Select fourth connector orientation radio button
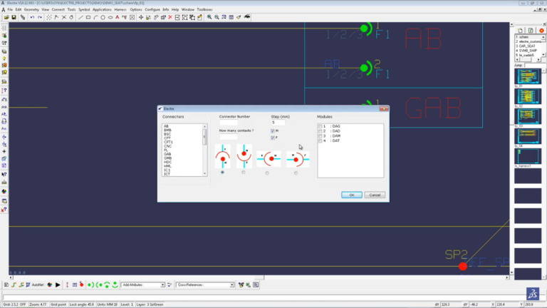This screenshot has width=547, height=308. [296, 173]
